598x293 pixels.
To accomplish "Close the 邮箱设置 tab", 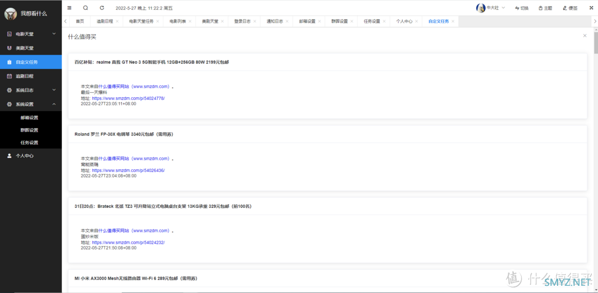I will [319, 22].
